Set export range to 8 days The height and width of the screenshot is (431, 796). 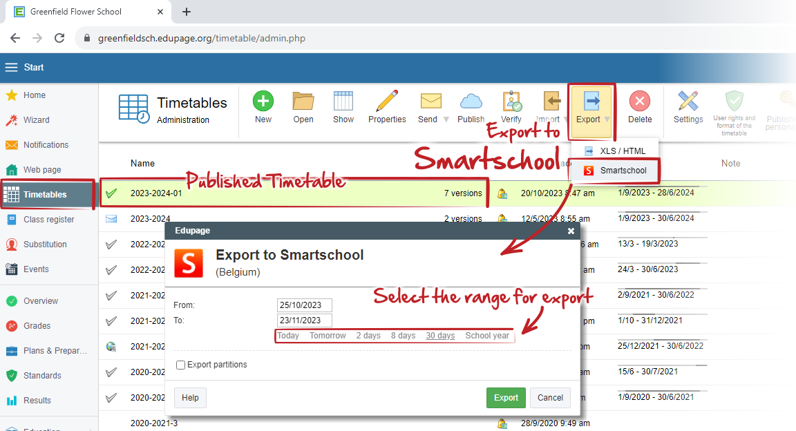click(x=403, y=336)
